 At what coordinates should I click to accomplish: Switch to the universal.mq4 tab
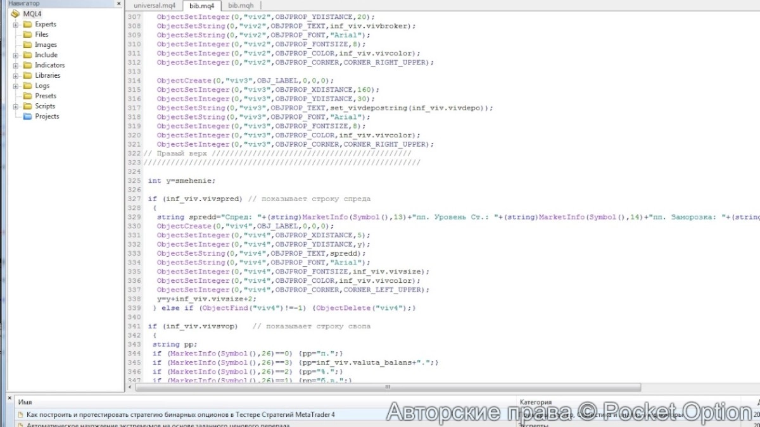[155, 5]
